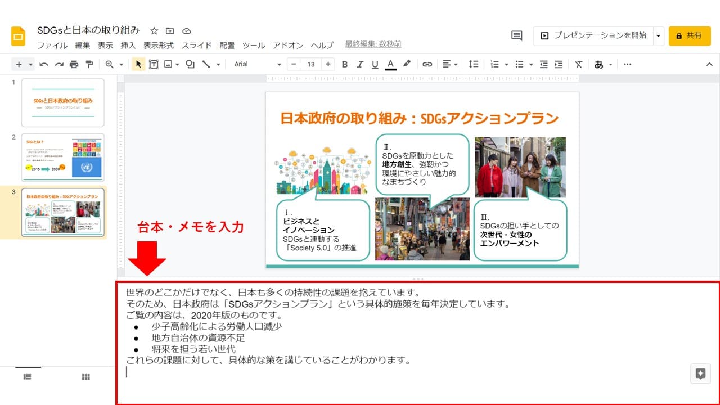Image resolution: width=720 pixels, height=405 pixels.
Task: Star the presentation with the star icon
Action: (x=154, y=31)
